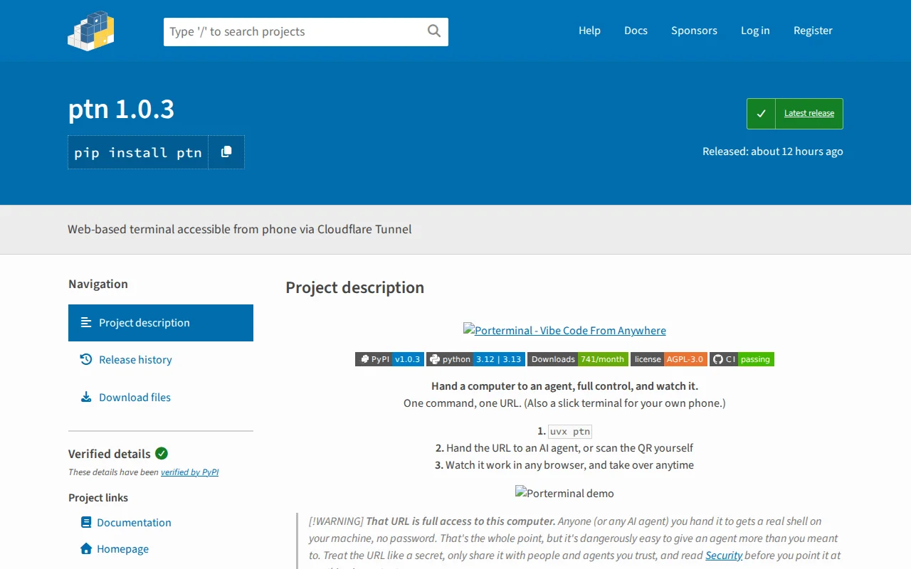The width and height of the screenshot is (911, 569).
Task: Click the Homepage house icon
Action: point(86,549)
